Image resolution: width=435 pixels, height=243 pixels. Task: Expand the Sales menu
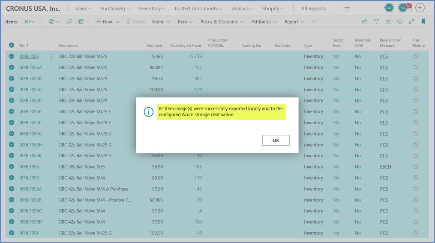tap(83, 9)
